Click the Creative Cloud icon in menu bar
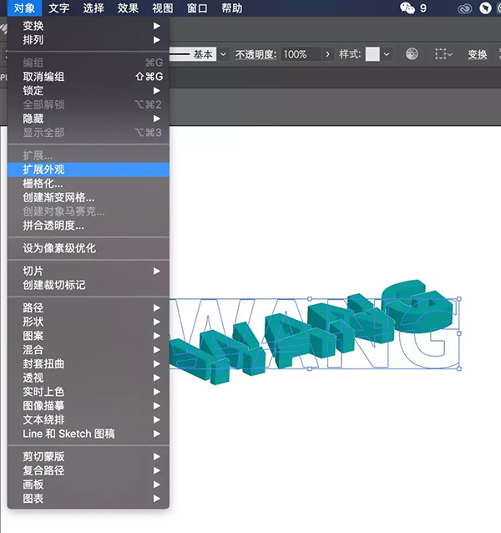 click(x=464, y=8)
